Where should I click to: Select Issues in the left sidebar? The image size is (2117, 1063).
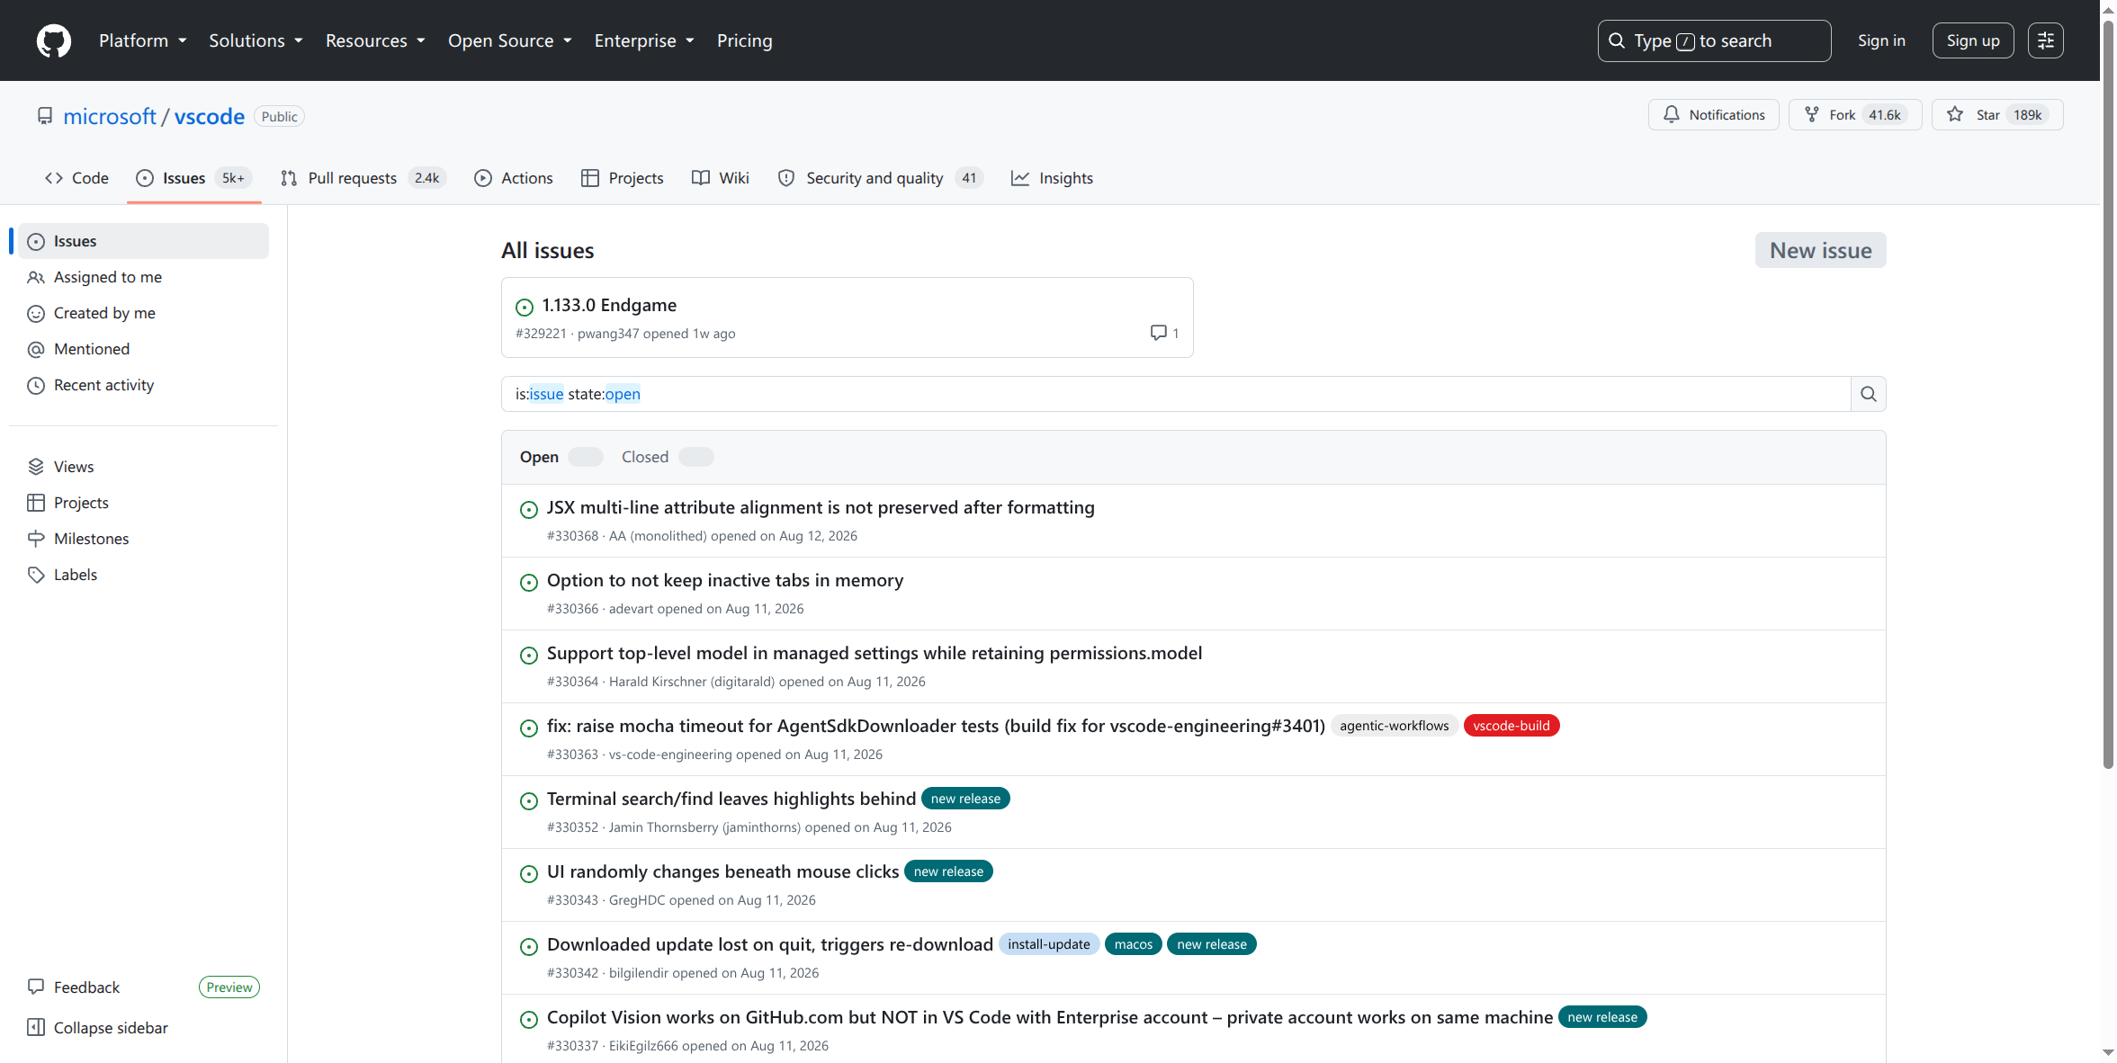(x=144, y=241)
